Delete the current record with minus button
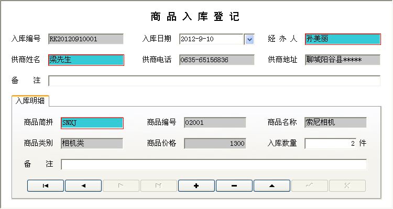 tap(234, 186)
